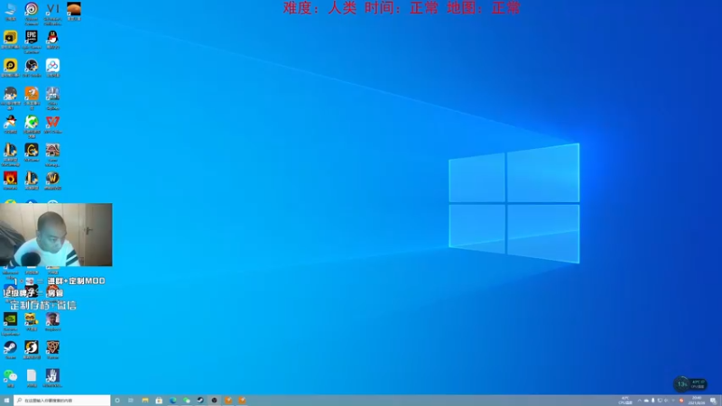The image size is (722, 406).
Task: Select the webcam overlay thumbnail
Action: (56, 235)
